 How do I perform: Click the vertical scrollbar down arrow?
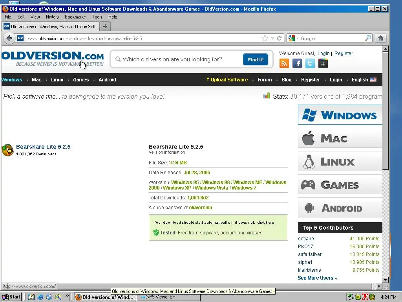[x=386, y=280]
